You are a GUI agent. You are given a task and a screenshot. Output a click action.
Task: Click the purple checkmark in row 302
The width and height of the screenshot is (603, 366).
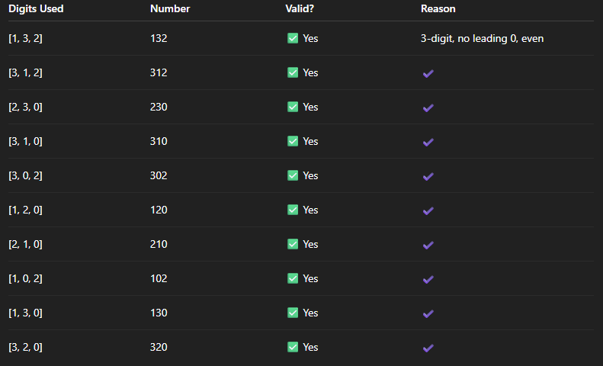(428, 176)
